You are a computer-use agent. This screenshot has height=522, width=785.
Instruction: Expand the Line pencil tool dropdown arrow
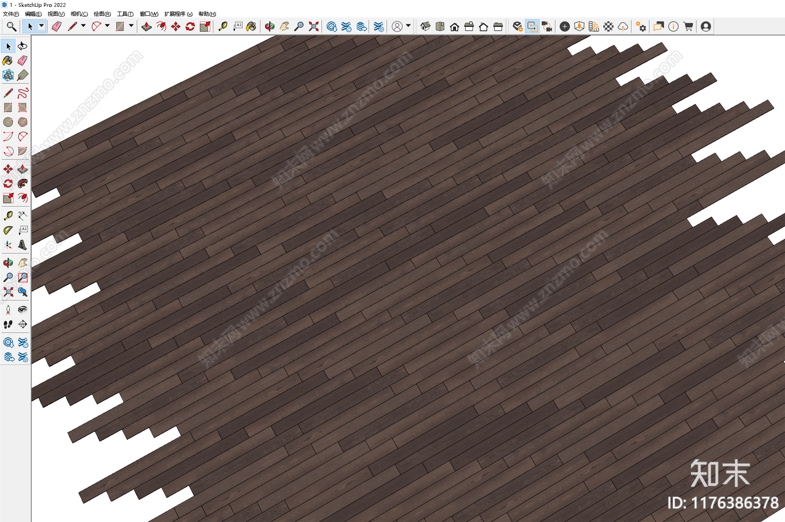tap(83, 26)
